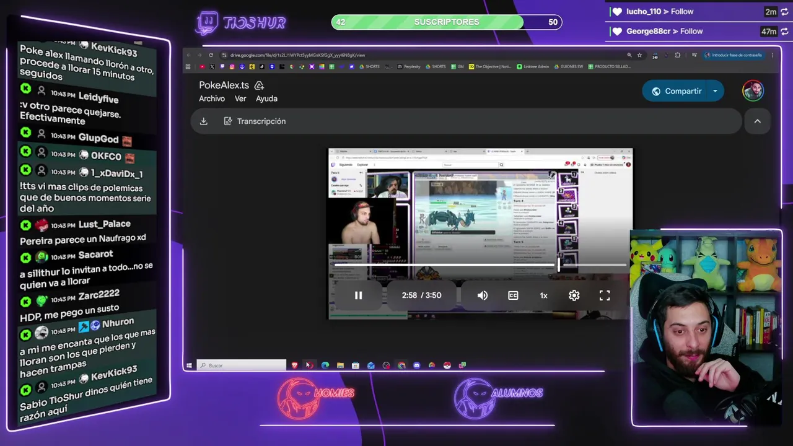Screen dimensions: 793x446
Task: Switch the video to fullscreen
Action: (605, 295)
